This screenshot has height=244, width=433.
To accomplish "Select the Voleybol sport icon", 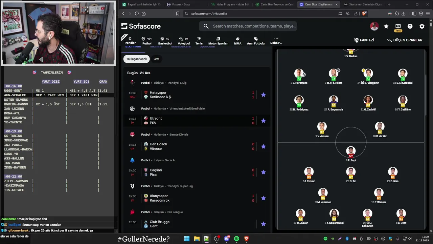I will coord(184,41).
